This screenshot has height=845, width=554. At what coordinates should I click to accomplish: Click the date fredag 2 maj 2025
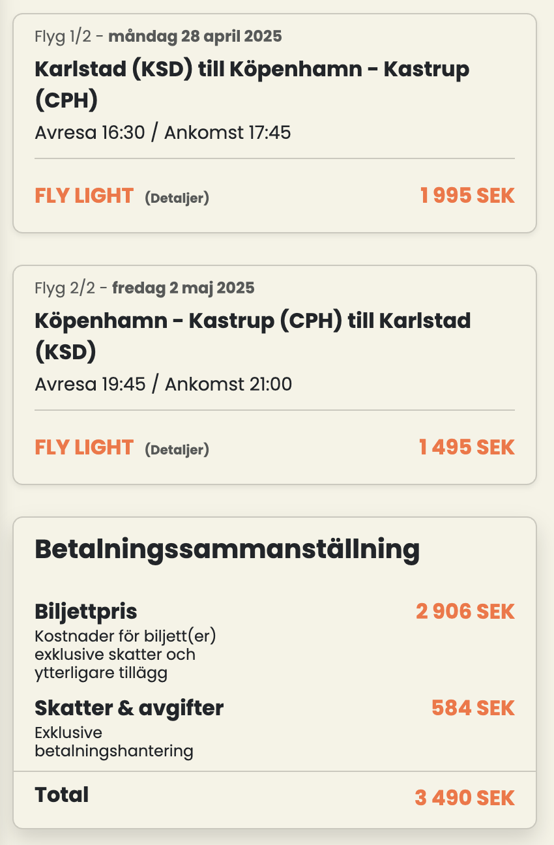[183, 288]
